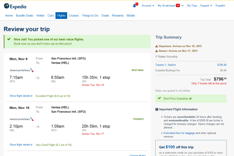Open Estimated fees for baggage link

click(179, 133)
